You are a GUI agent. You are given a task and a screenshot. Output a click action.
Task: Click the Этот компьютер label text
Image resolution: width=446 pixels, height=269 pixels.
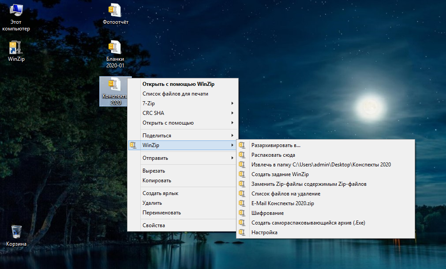point(16,25)
